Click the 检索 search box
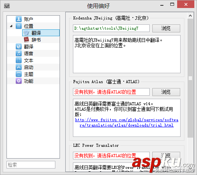Image resolution: width=197 pixels, height=175 pixels. point(31,165)
